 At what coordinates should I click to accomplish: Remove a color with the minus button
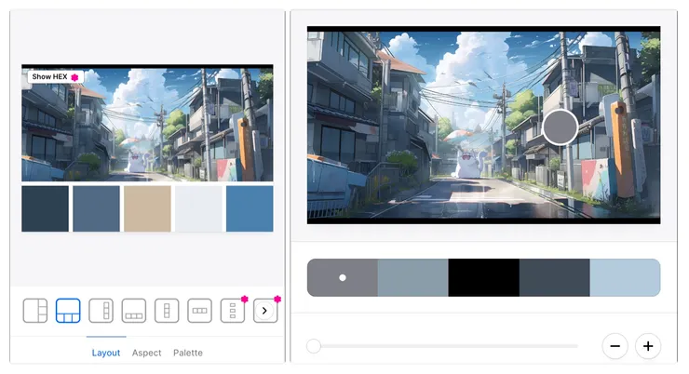click(x=615, y=346)
